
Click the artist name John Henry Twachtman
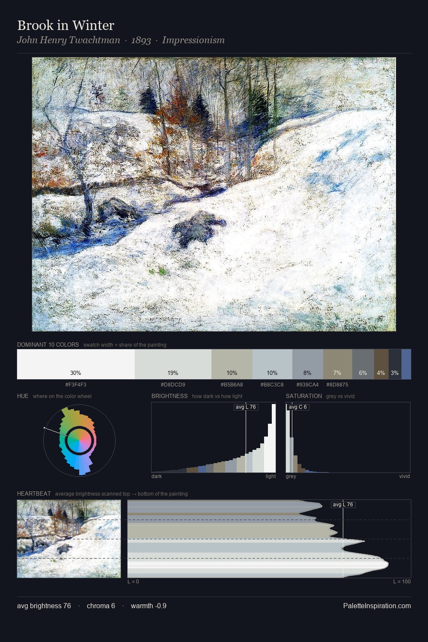tap(68, 40)
